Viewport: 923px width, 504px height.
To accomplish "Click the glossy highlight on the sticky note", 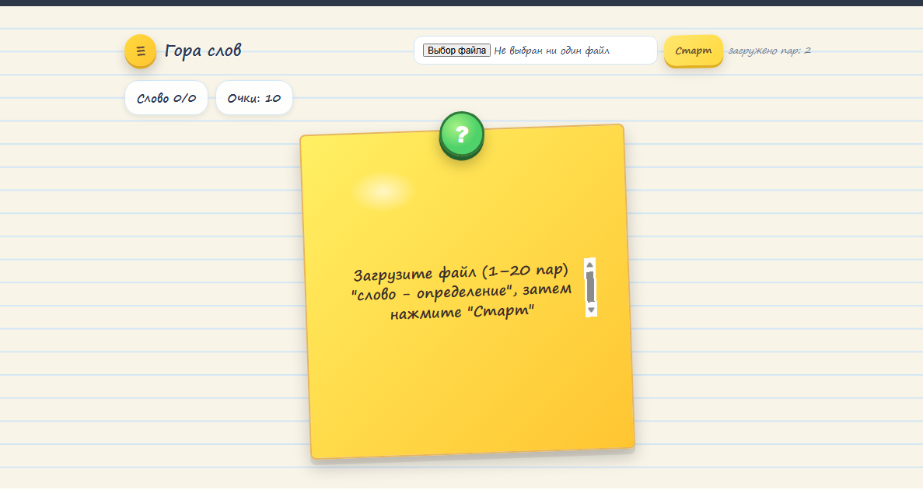I will pyautogui.click(x=382, y=191).
